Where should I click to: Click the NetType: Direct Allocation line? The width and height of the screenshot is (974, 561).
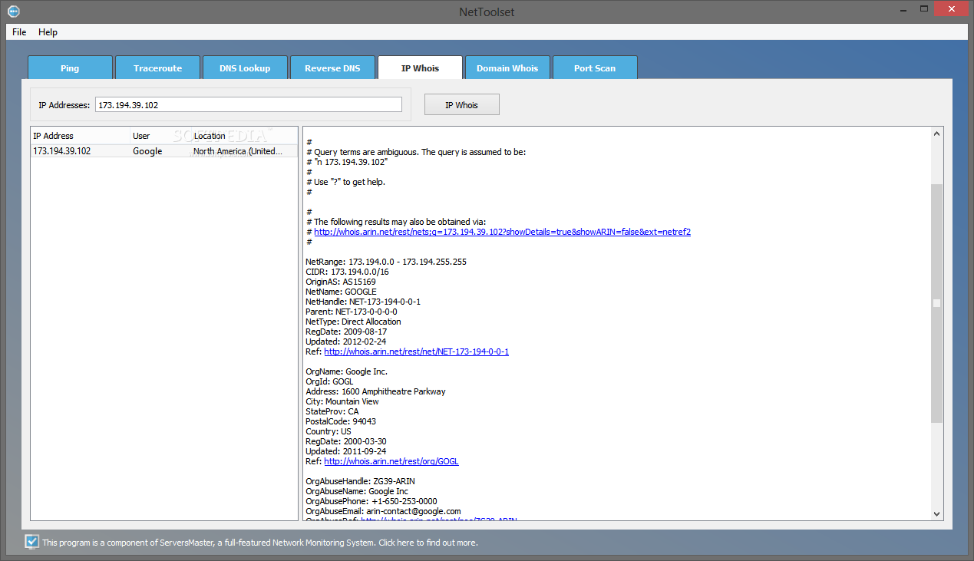(353, 322)
